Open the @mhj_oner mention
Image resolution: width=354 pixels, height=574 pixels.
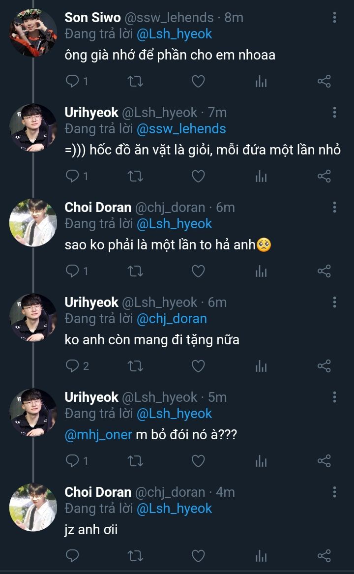pos(98,435)
